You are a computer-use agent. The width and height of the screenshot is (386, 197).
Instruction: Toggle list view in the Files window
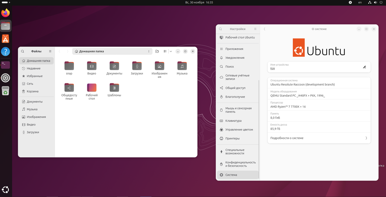coord(165,51)
